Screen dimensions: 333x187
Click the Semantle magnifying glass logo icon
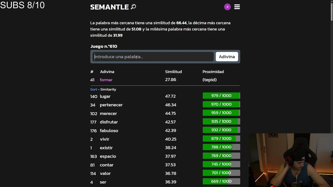pos(133,7)
